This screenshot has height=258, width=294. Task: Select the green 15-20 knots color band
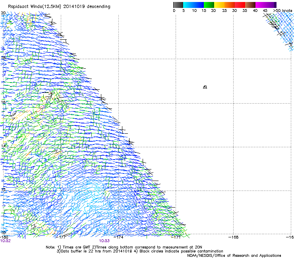[x=209, y=5]
